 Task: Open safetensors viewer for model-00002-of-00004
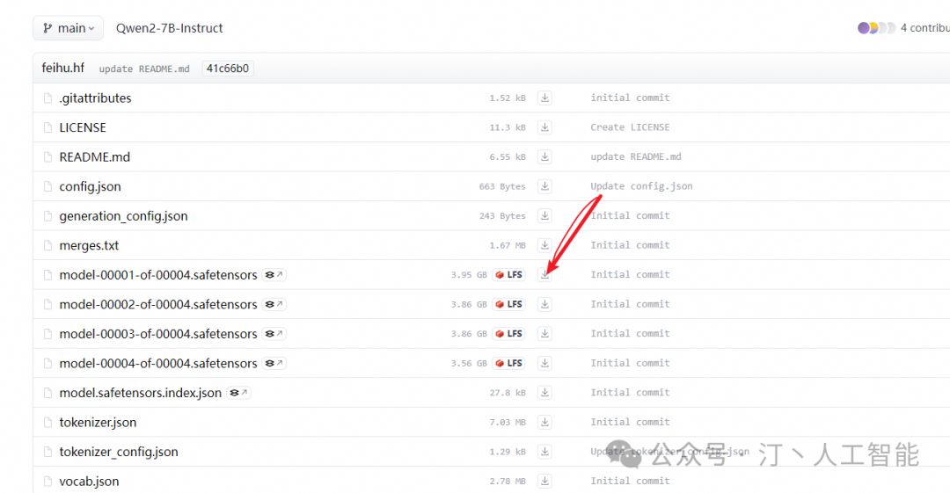274,304
